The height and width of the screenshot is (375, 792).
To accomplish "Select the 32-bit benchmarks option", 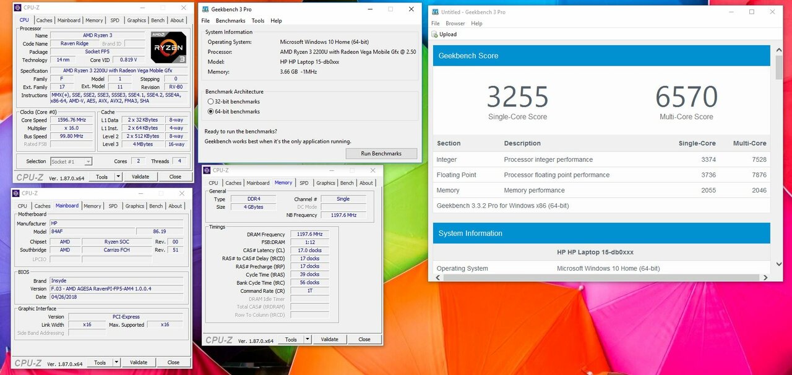I will coord(210,101).
